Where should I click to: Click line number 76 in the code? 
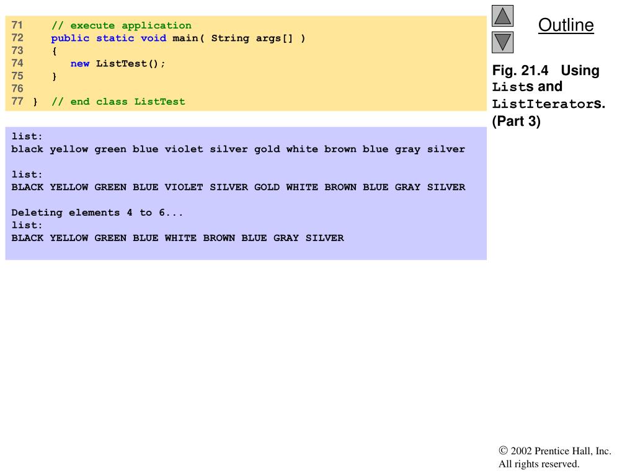17,89
